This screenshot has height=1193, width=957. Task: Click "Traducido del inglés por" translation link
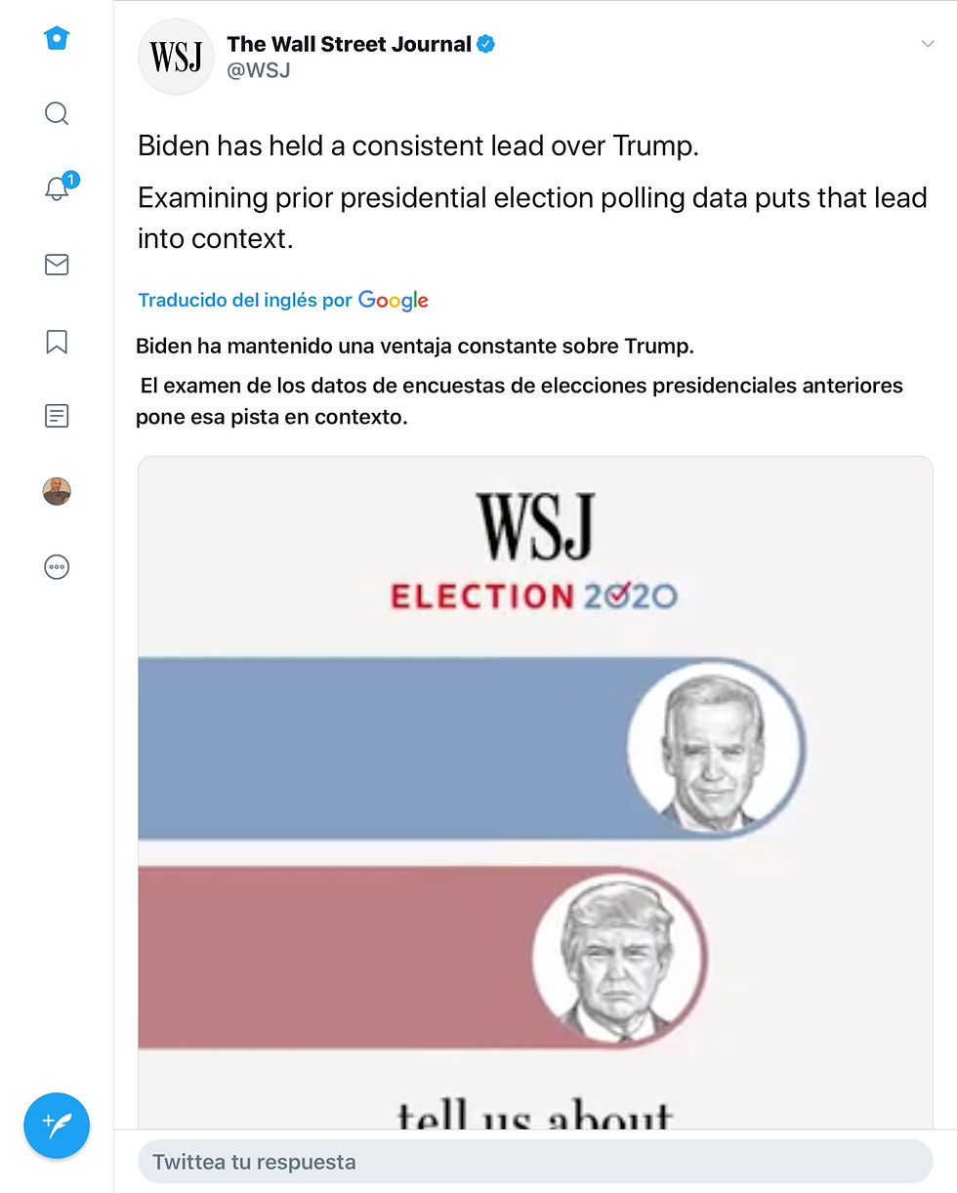pyautogui.click(x=244, y=300)
